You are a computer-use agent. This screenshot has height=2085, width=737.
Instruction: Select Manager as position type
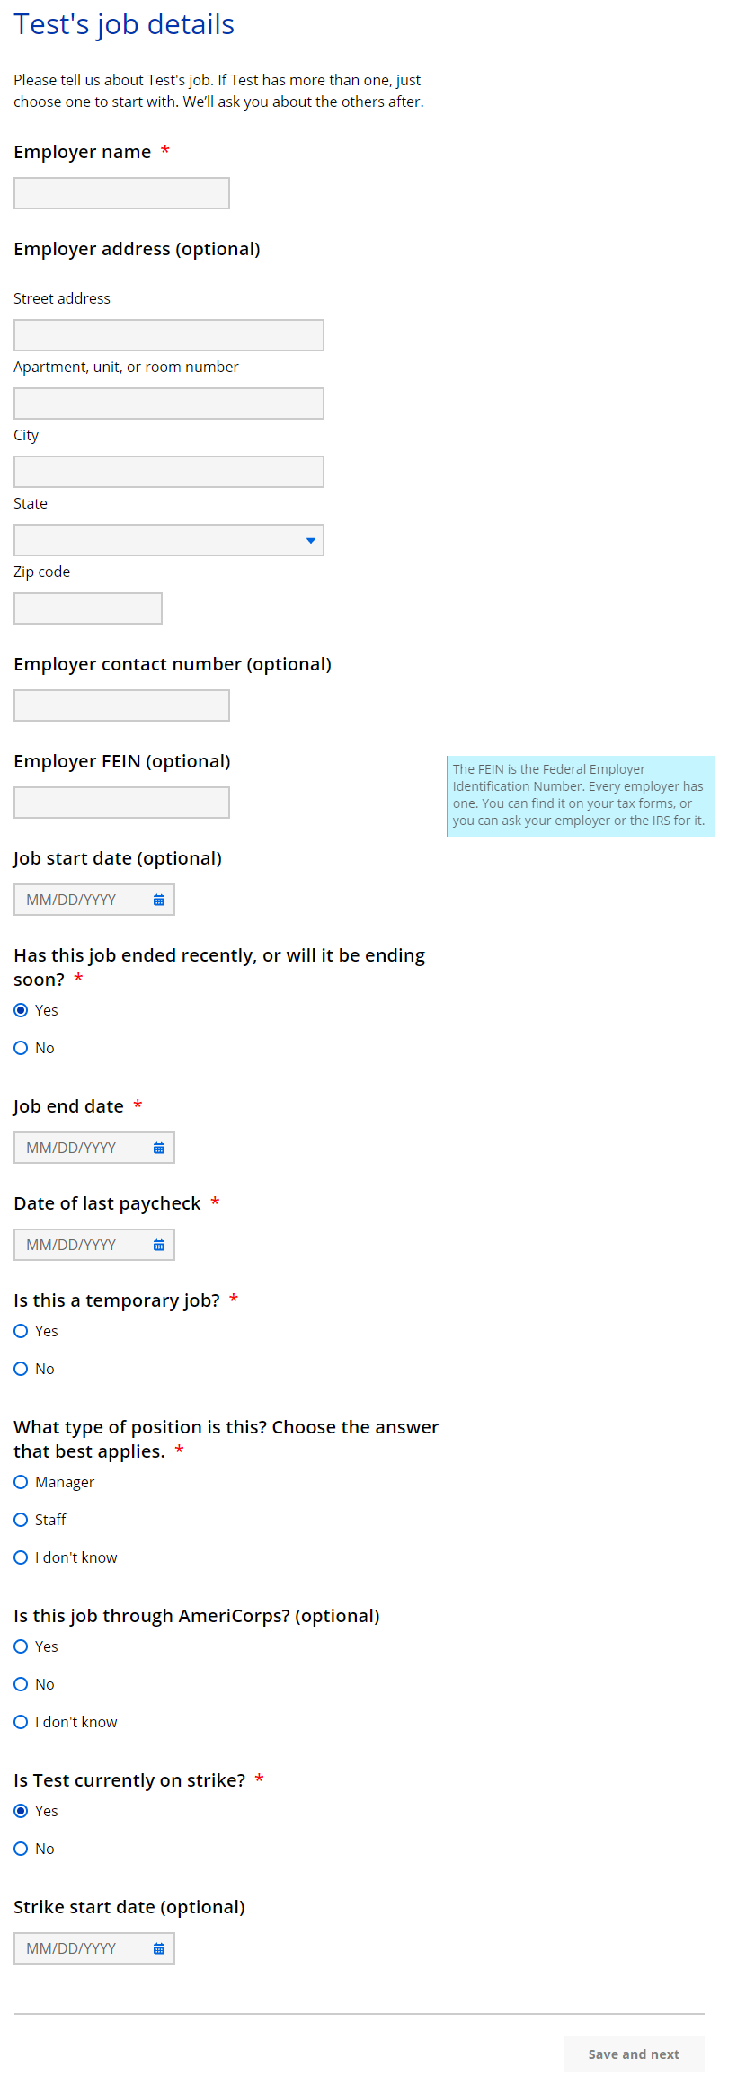(22, 1482)
